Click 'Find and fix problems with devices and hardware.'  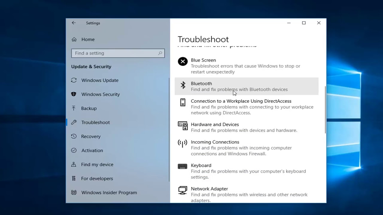pyautogui.click(x=244, y=130)
